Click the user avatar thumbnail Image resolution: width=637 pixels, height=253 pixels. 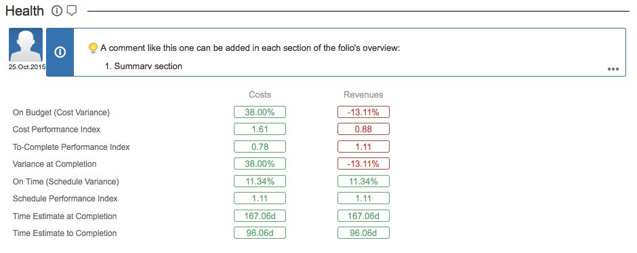[x=26, y=45]
